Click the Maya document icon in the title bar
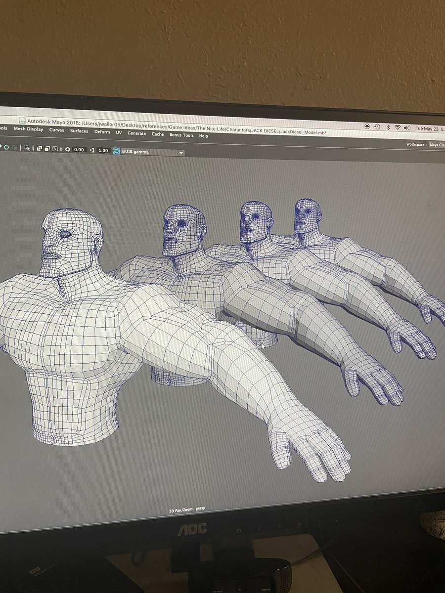The image size is (445, 593). pos(21,120)
